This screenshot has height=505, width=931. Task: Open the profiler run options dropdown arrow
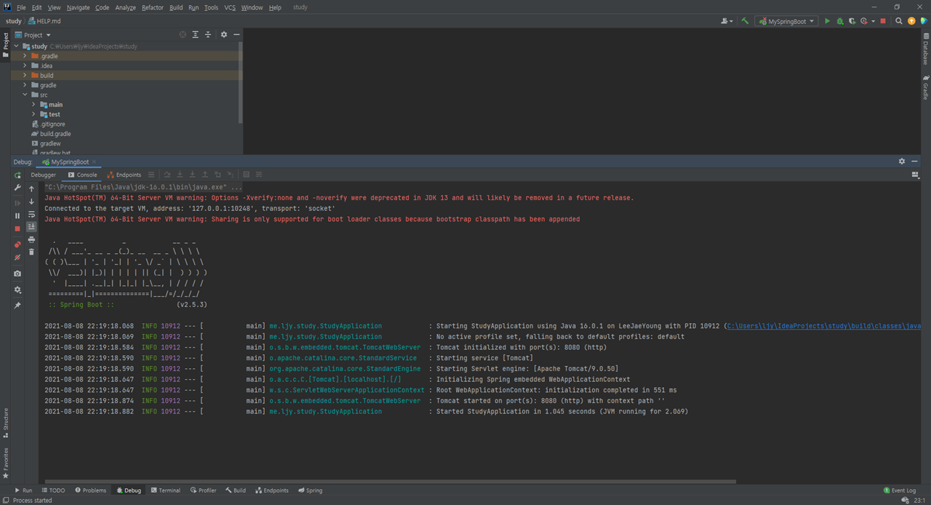pos(873,21)
